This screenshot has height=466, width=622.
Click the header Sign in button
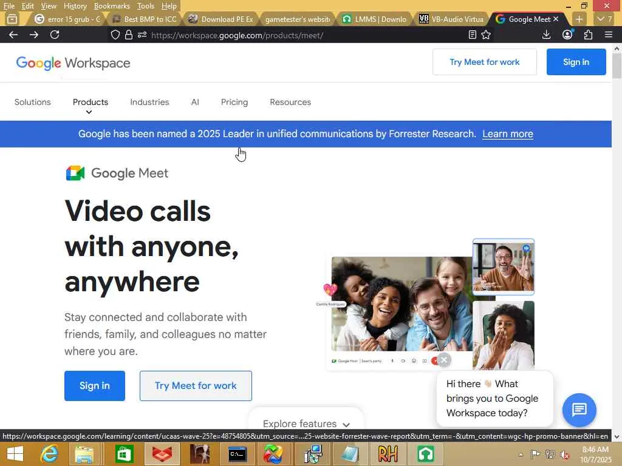tap(576, 62)
